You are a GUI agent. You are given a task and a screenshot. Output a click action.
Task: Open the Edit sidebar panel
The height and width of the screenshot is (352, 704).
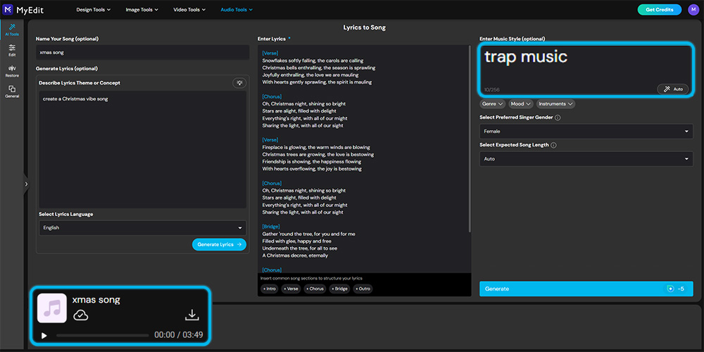[x=12, y=50]
